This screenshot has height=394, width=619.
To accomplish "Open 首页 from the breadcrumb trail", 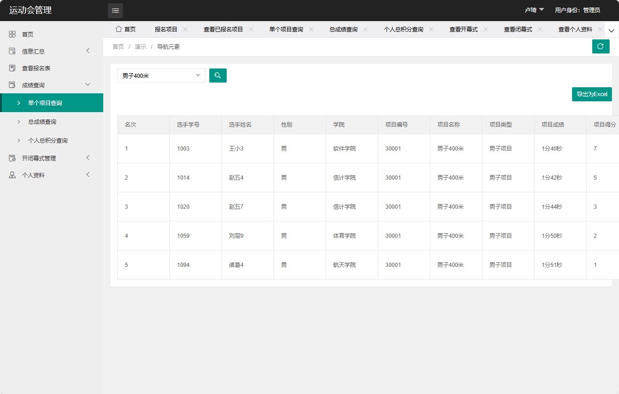I will pos(118,46).
